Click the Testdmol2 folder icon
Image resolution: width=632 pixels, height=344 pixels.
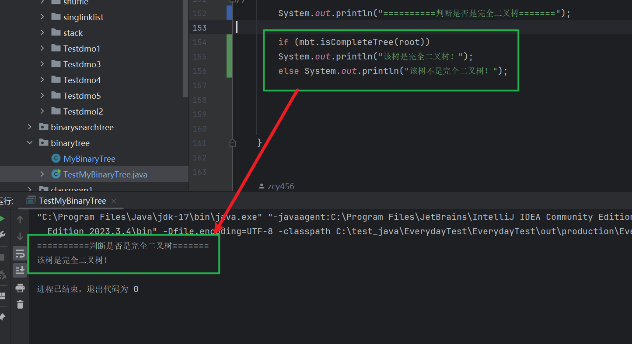56,111
